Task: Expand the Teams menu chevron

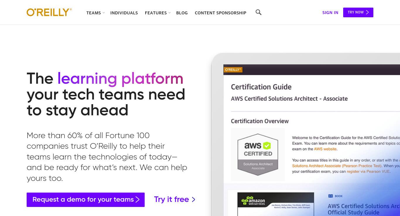Action: (x=103, y=13)
